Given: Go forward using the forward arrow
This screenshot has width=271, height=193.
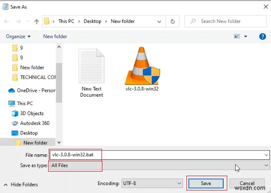Looking at the screenshot, I should coord(18,21).
